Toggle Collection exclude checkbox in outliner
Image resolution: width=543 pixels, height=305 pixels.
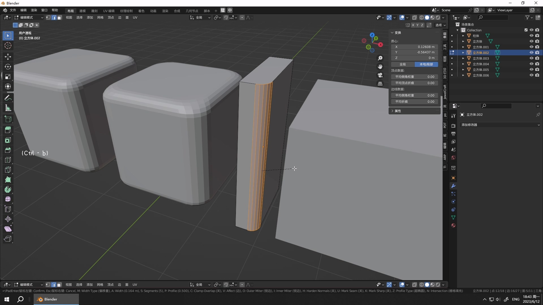point(526,30)
